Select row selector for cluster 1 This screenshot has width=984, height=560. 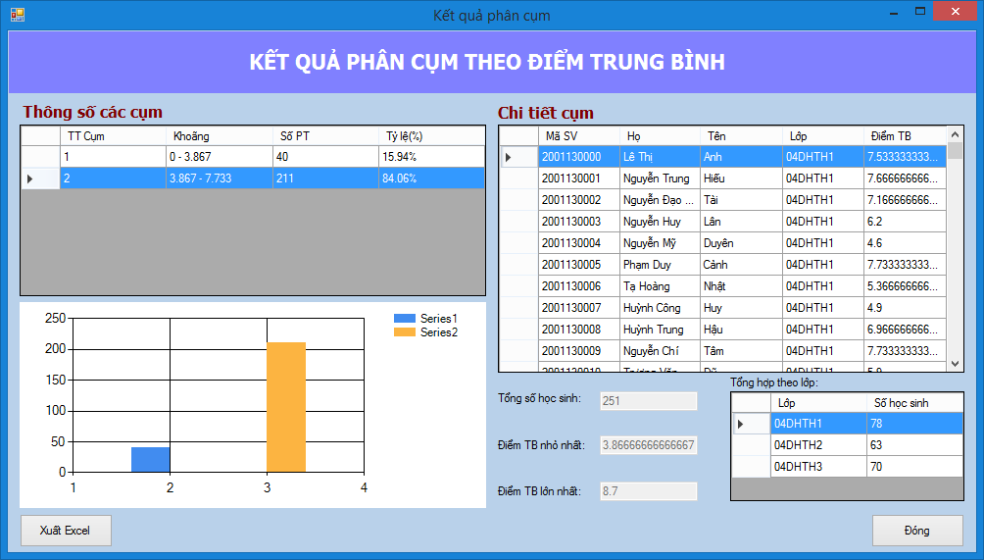pyautogui.click(x=41, y=157)
